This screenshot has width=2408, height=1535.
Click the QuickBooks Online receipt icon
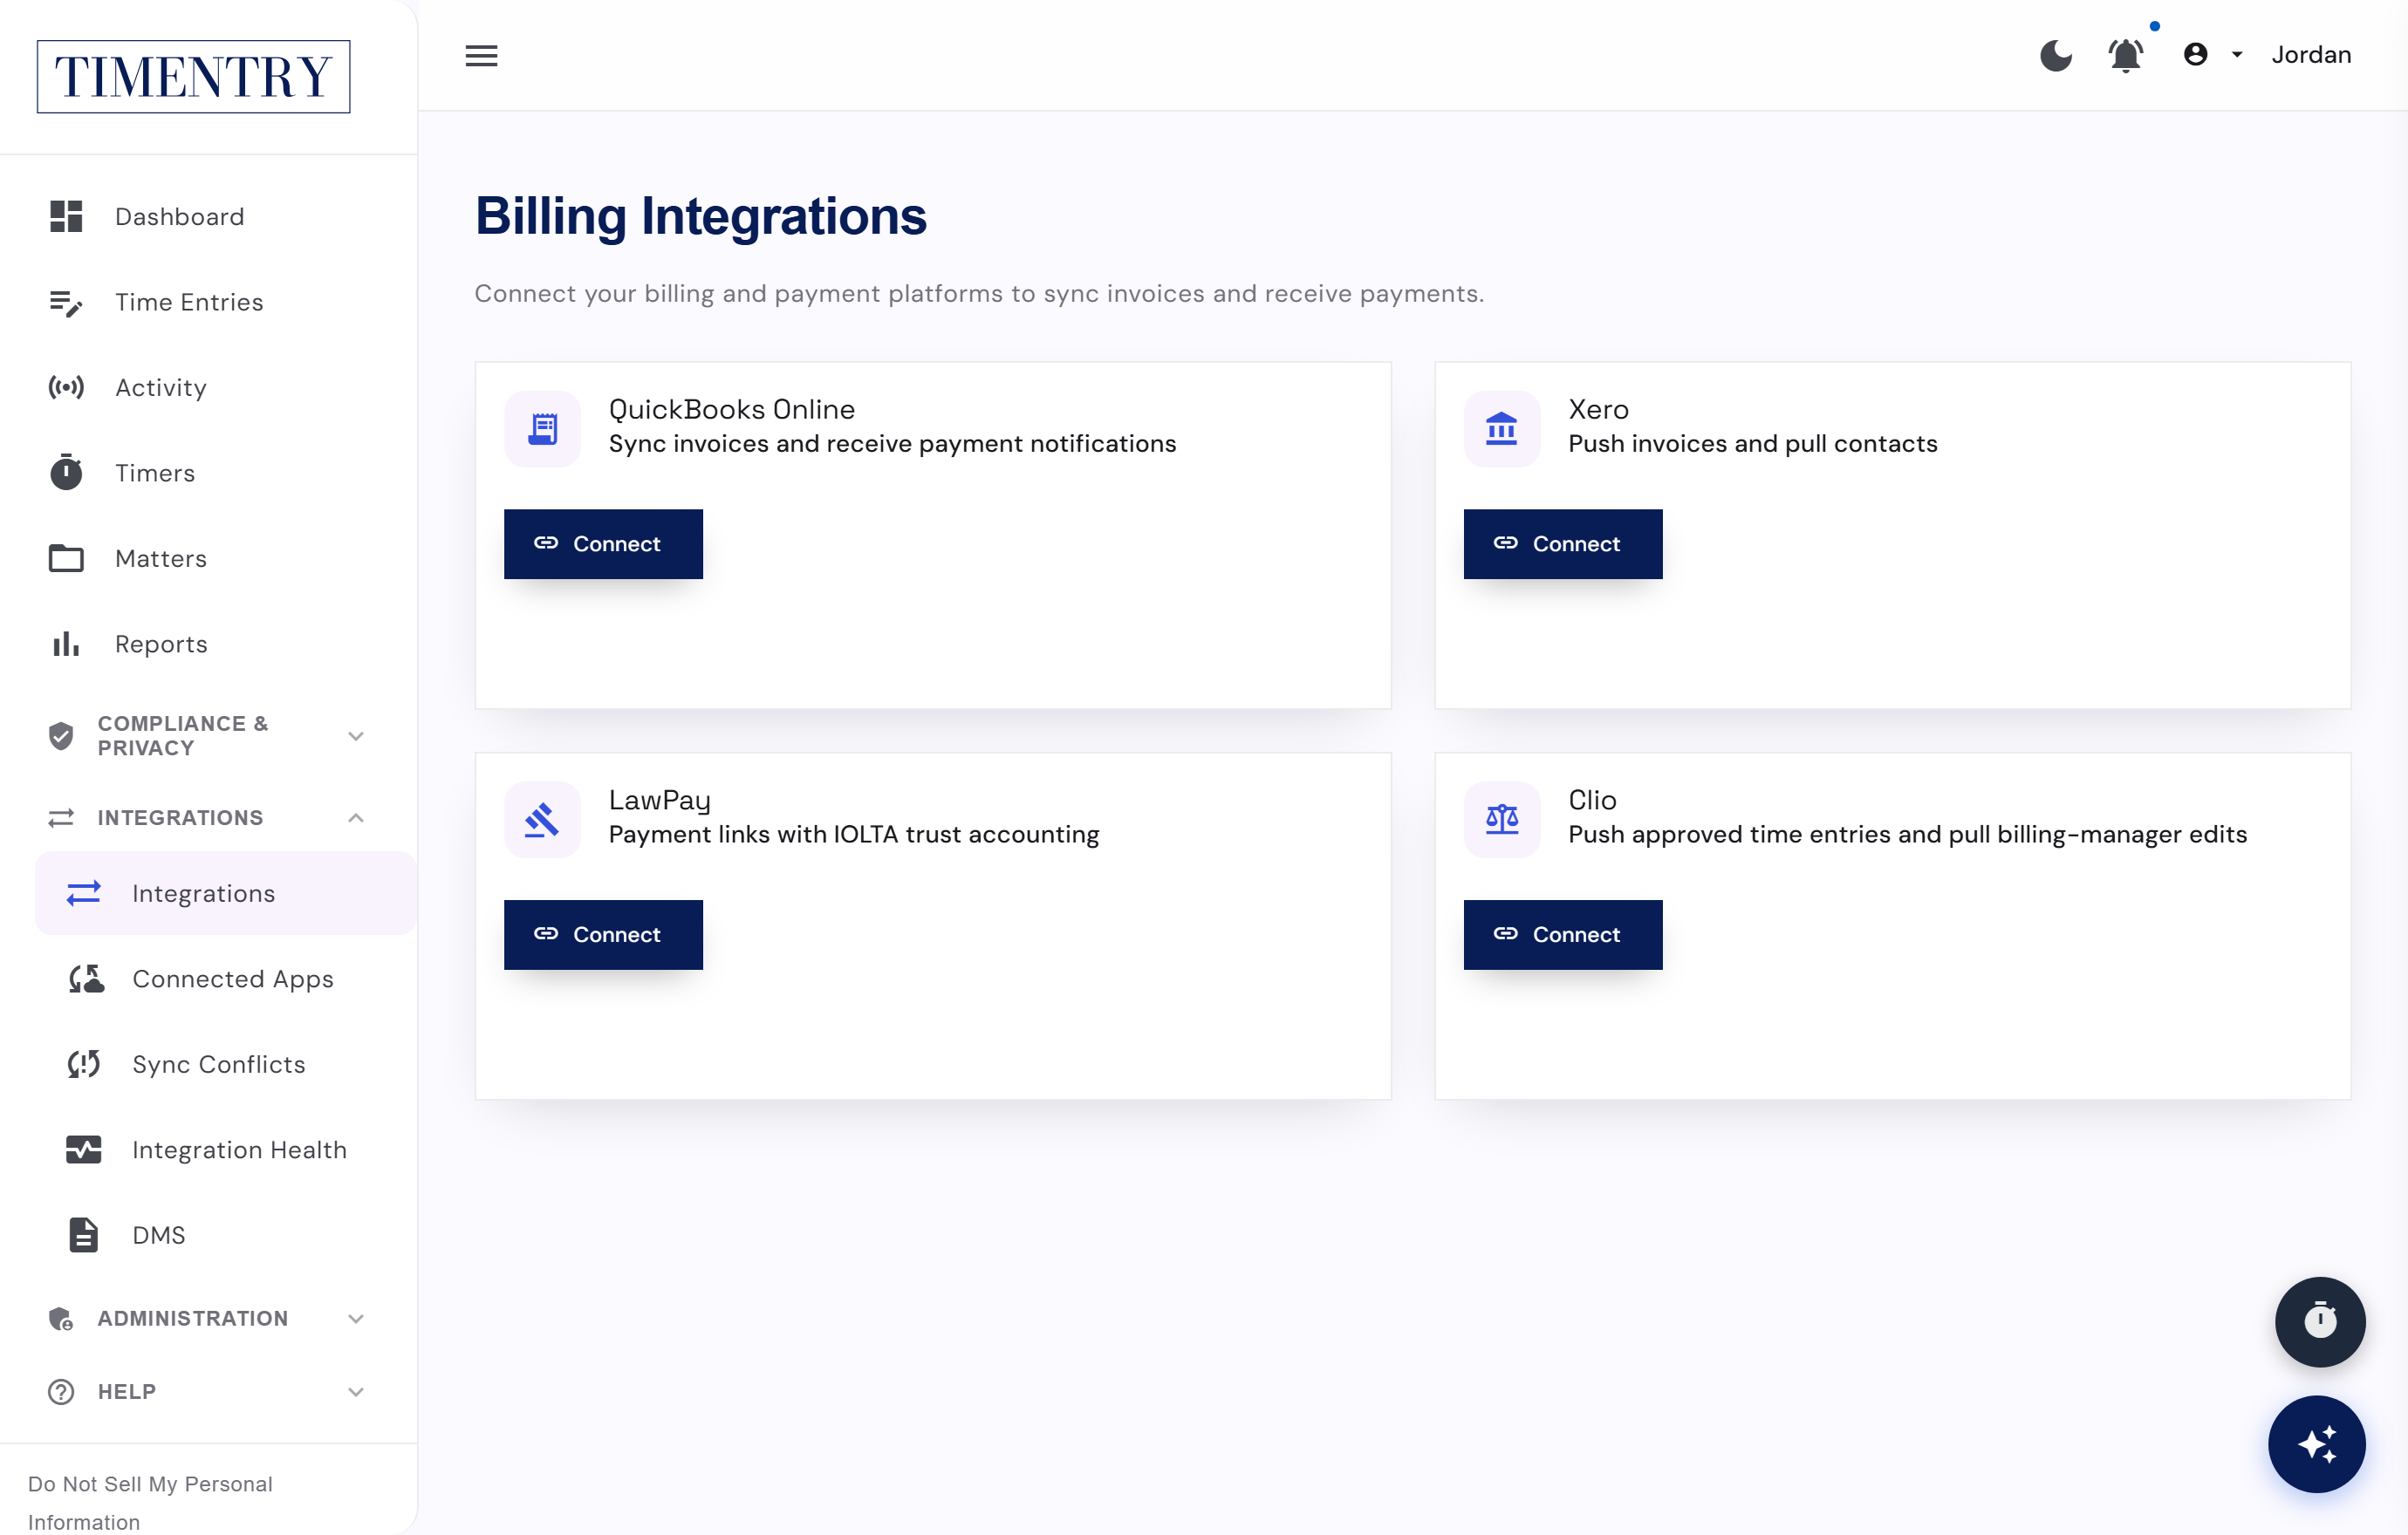[x=542, y=429]
